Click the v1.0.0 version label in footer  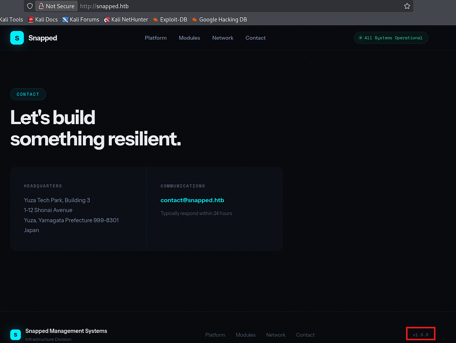click(420, 335)
